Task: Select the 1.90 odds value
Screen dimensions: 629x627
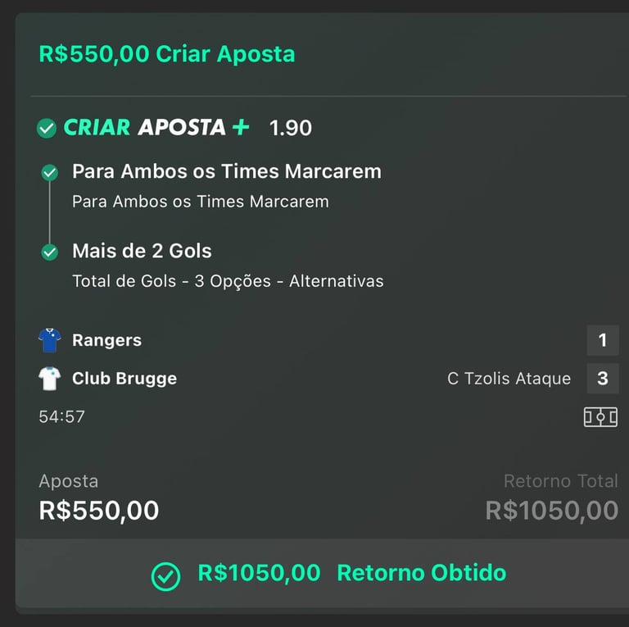Action: pyautogui.click(x=291, y=128)
